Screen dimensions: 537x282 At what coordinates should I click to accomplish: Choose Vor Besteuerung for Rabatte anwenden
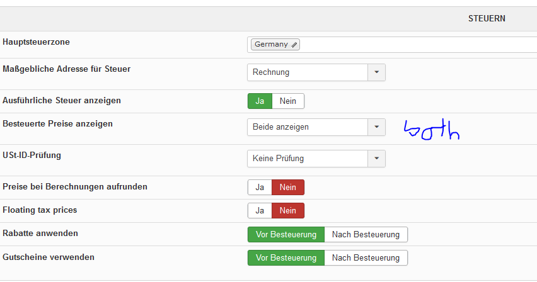click(286, 235)
